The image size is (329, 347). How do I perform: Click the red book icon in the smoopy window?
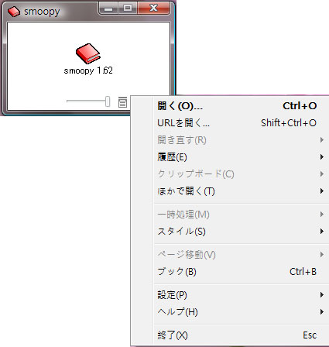pos(88,53)
